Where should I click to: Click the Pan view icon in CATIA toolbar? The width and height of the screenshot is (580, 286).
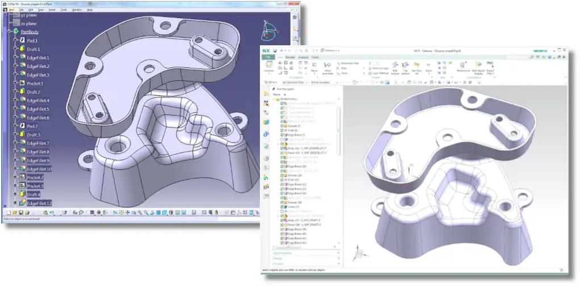click(128, 212)
